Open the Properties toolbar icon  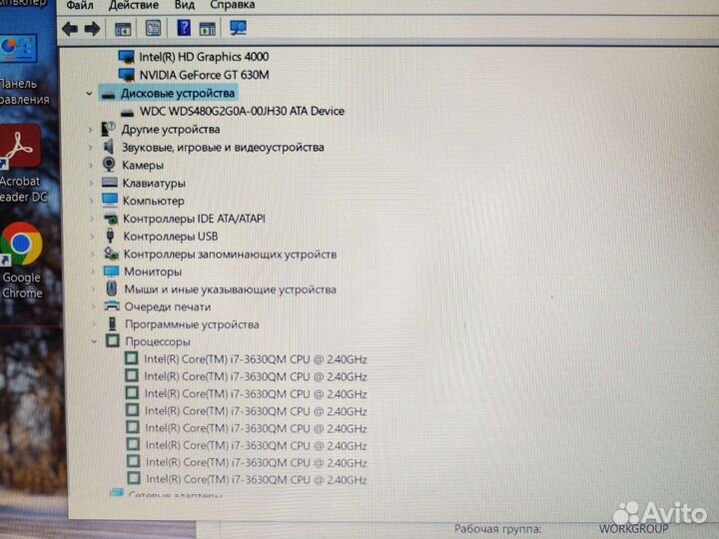153,28
